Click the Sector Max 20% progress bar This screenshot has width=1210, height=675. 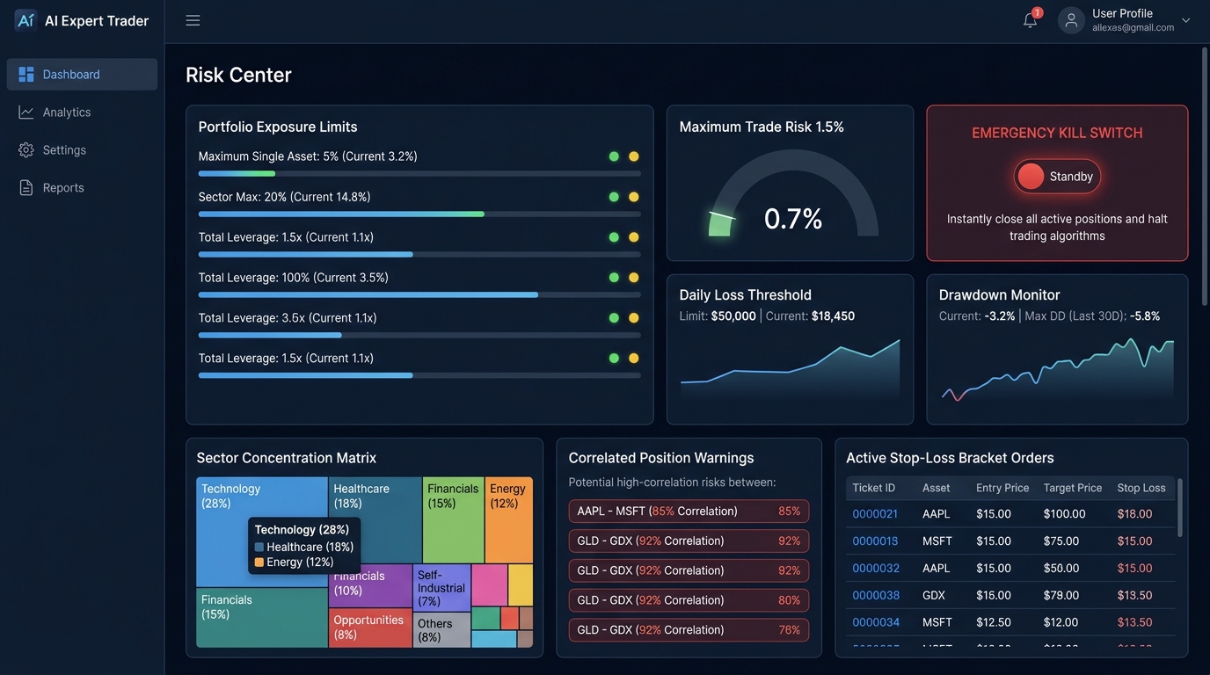pos(419,214)
